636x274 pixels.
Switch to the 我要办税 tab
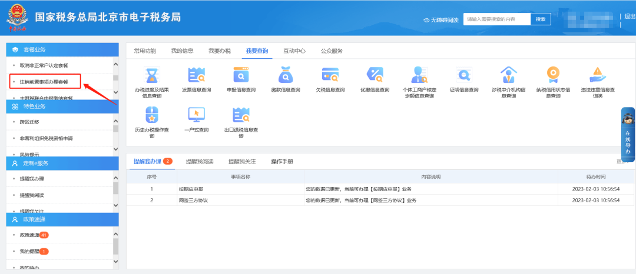[x=220, y=51]
